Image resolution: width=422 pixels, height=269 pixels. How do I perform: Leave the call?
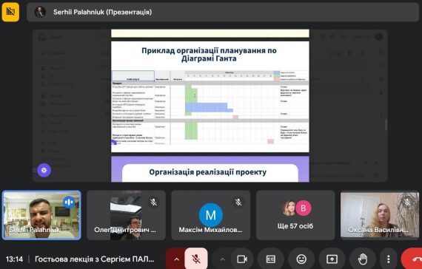click(412, 259)
